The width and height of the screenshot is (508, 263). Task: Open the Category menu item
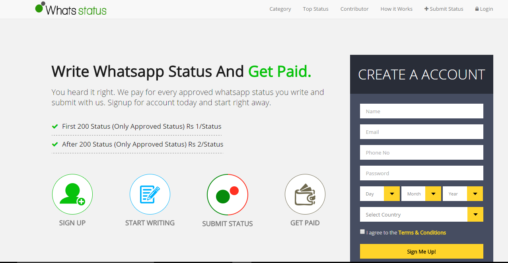tap(280, 9)
